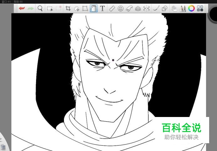Image resolution: width=217 pixels, height=151 pixels.
Task: Open the 窗口 (Window) menu
Action: 6,2
